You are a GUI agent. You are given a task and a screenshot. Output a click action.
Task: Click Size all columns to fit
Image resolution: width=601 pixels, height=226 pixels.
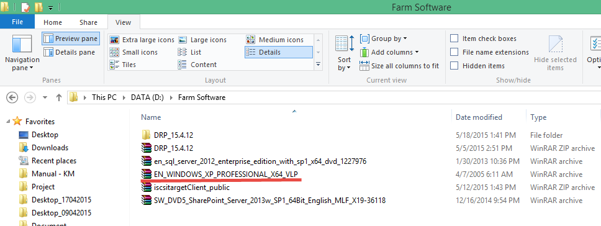pyautogui.click(x=399, y=66)
